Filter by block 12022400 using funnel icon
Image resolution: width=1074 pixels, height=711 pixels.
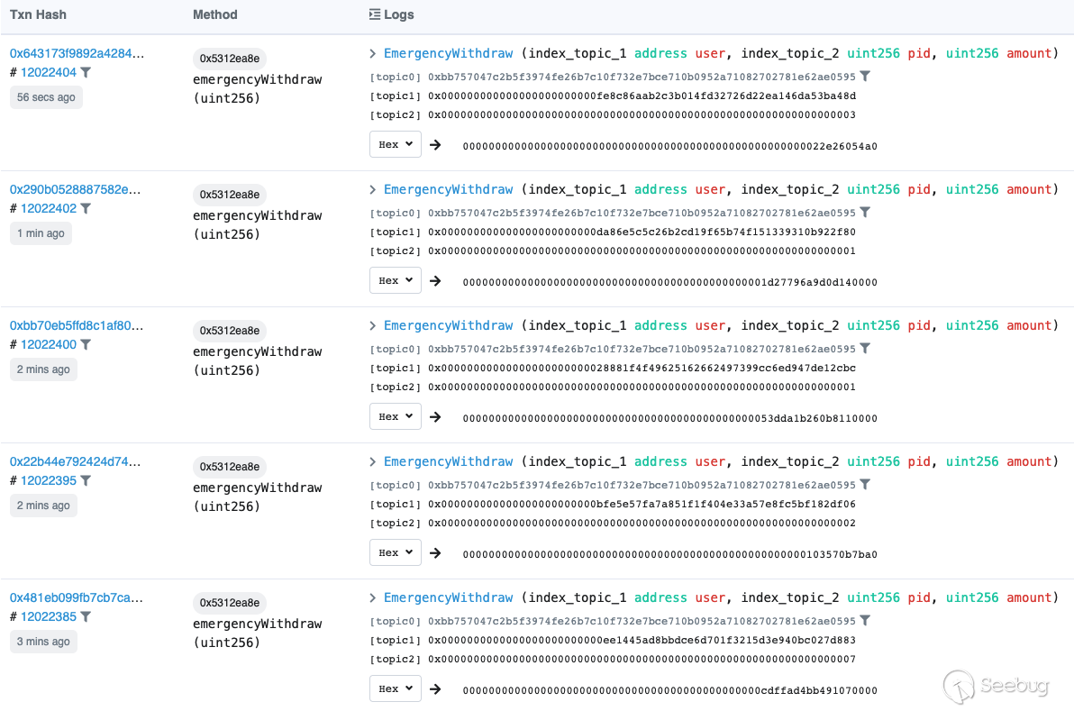[x=86, y=344]
